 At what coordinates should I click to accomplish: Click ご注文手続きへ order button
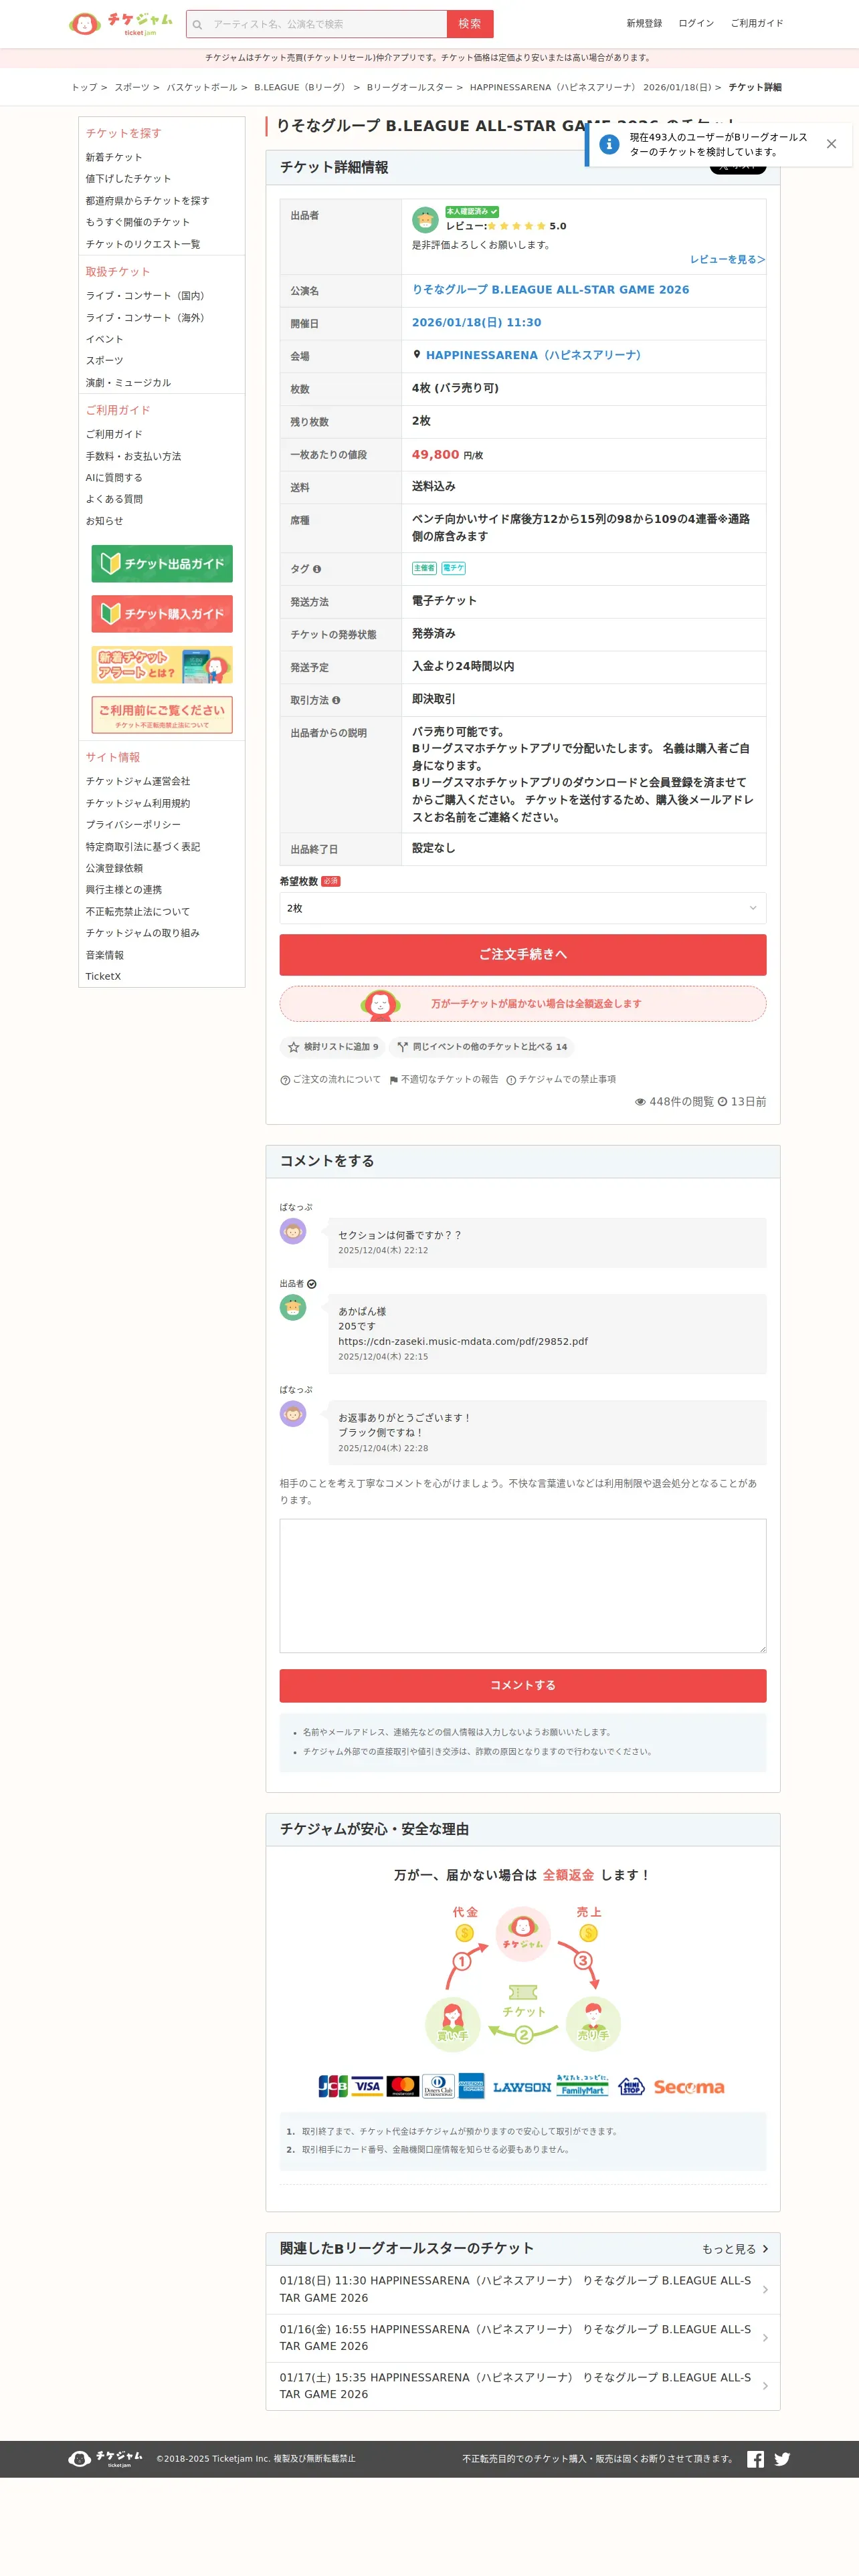click(x=523, y=955)
